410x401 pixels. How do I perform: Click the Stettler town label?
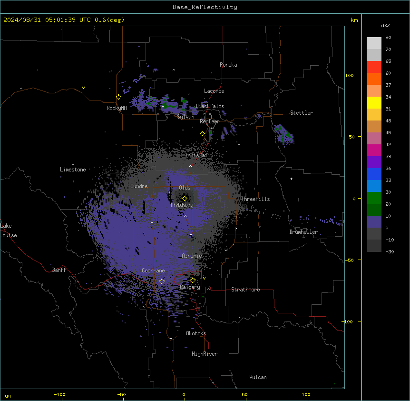302,113
